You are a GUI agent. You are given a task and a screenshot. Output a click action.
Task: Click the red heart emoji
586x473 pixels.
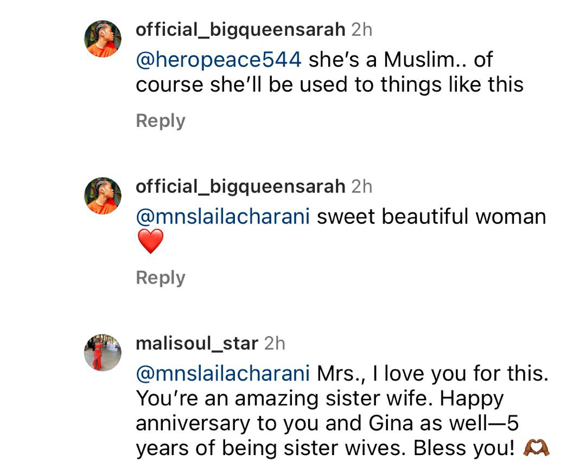click(x=150, y=241)
